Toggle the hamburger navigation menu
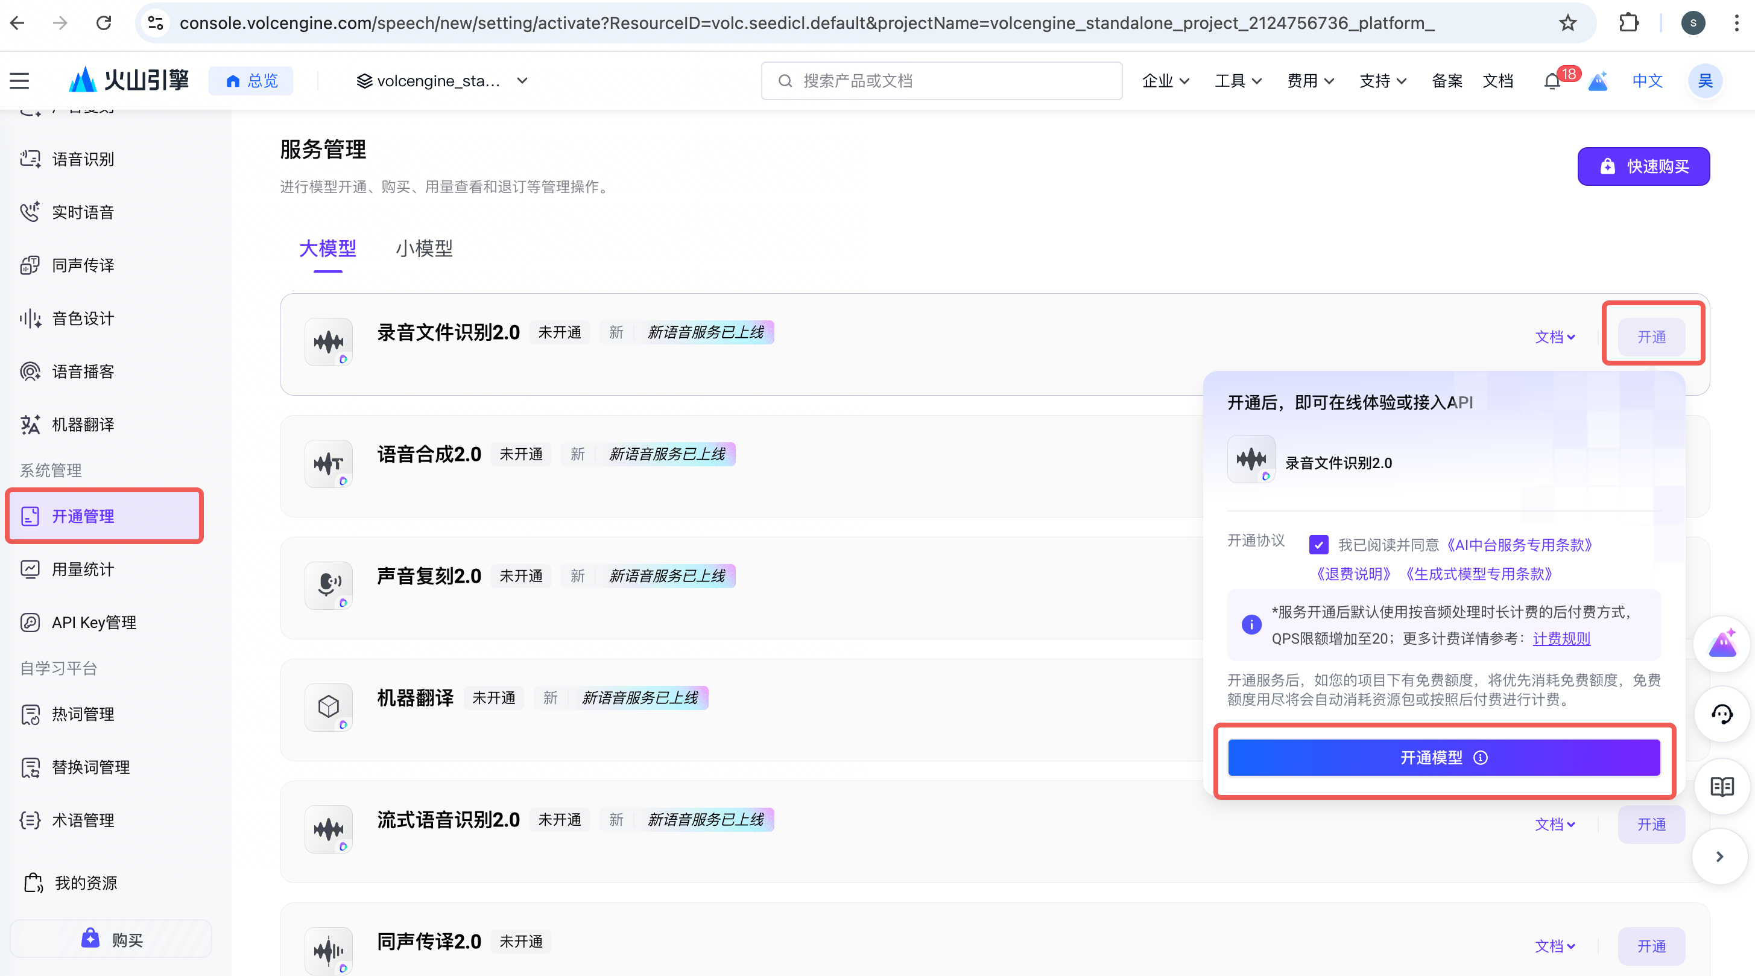 (19, 81)
